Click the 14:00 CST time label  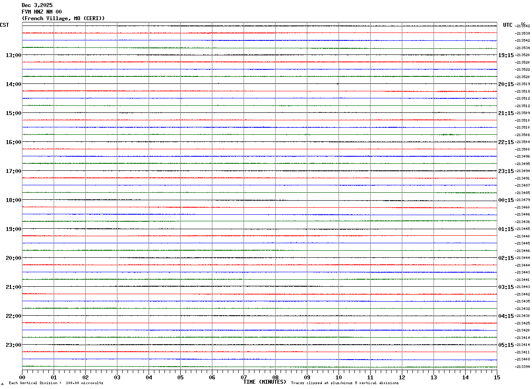coord(13,84)
